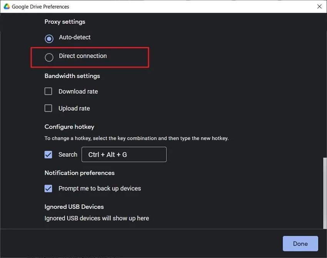
Task: Uncheck Prompt me to back up devices
Action: 48,189
